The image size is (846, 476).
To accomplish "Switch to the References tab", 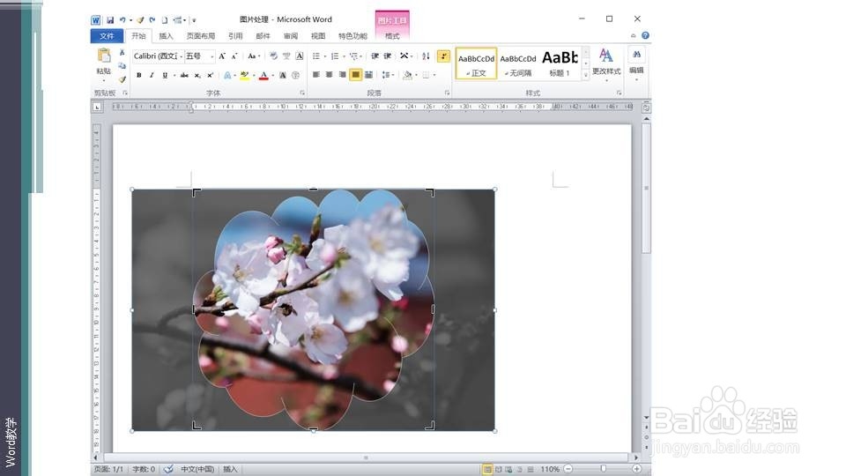I will tap(235, 35).
